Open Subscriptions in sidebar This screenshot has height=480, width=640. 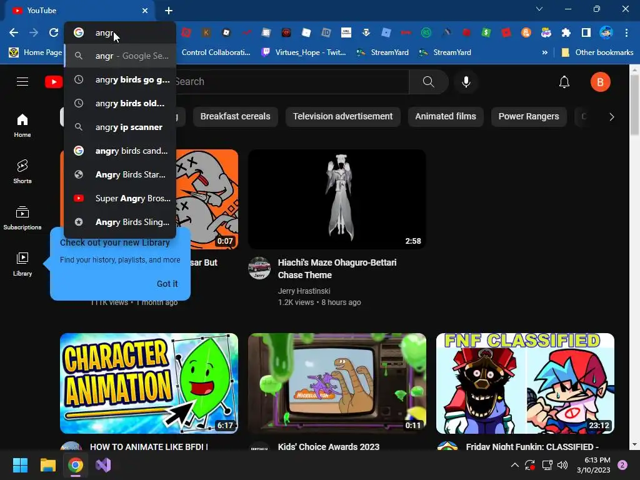(22, 217)
